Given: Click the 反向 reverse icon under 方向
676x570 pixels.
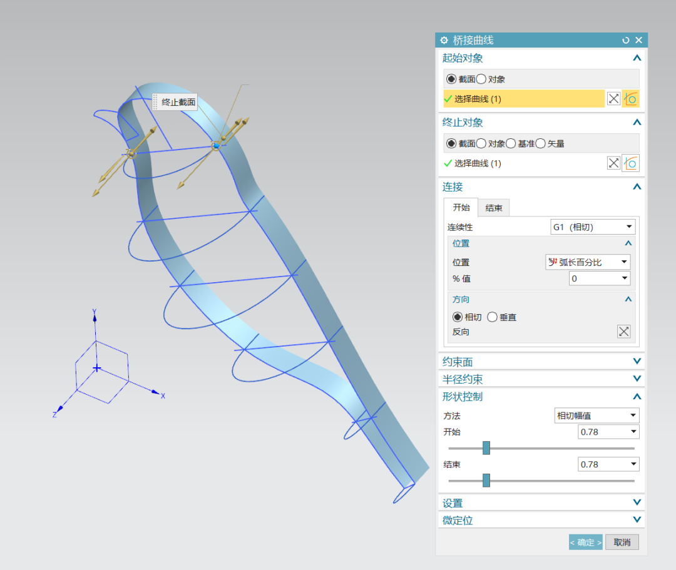Looking at the screenshot, I should pos(624,332).
